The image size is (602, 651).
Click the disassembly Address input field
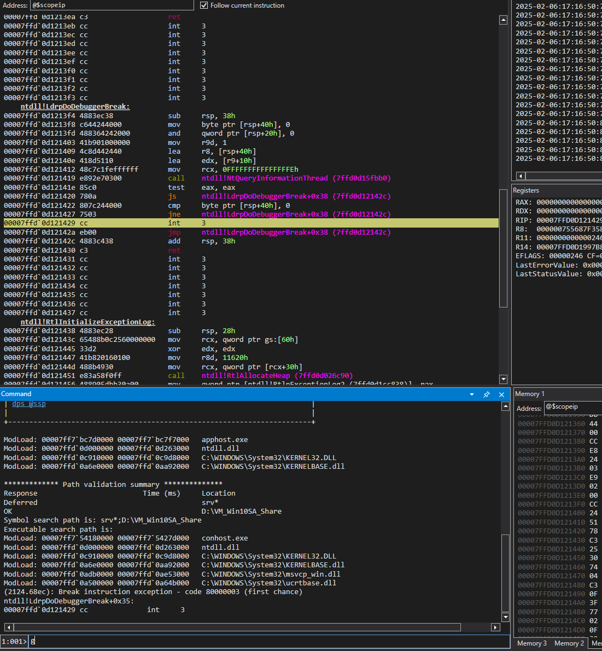coord(112,5)
